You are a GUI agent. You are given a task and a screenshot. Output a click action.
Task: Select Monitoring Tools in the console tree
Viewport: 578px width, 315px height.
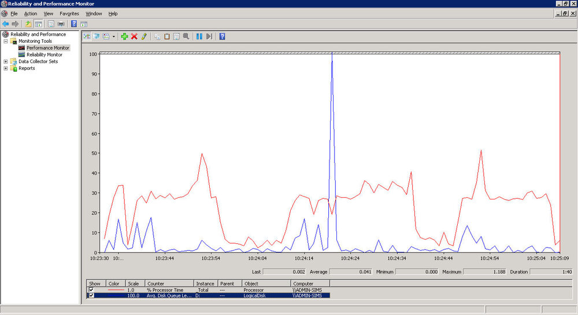(35, 41)
